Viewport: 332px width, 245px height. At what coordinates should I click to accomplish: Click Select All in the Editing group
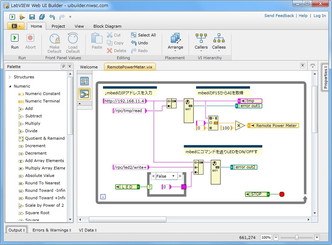coord(143,35)
